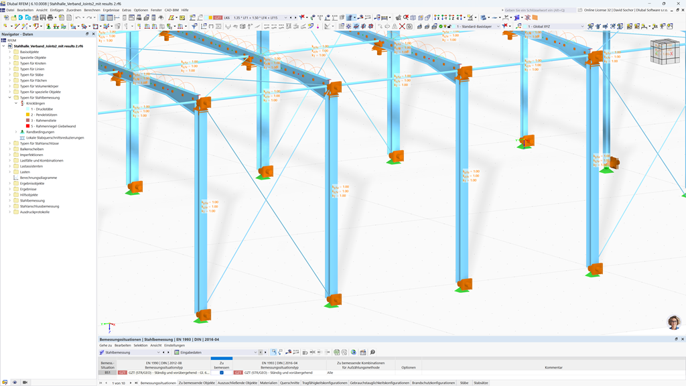Open the Eingabedaten dropdown
Image resolution: width=686 pixels, height=386 pixels.
[x=255, y=352]
